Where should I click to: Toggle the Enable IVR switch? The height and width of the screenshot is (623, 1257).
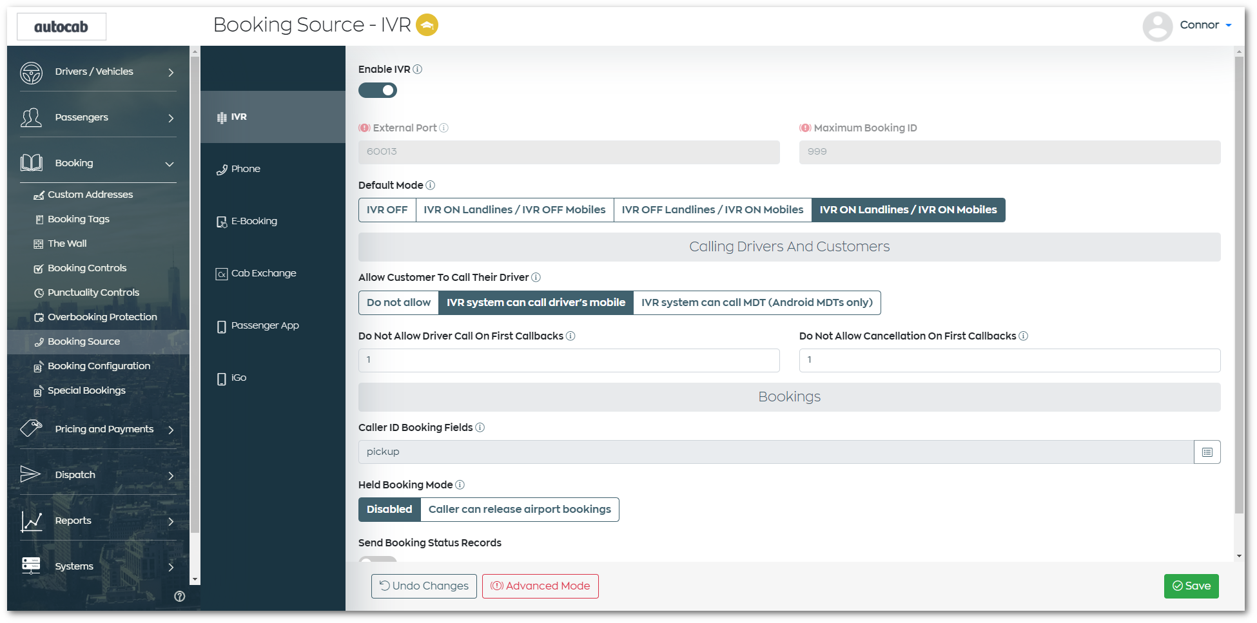click(378, 90)
